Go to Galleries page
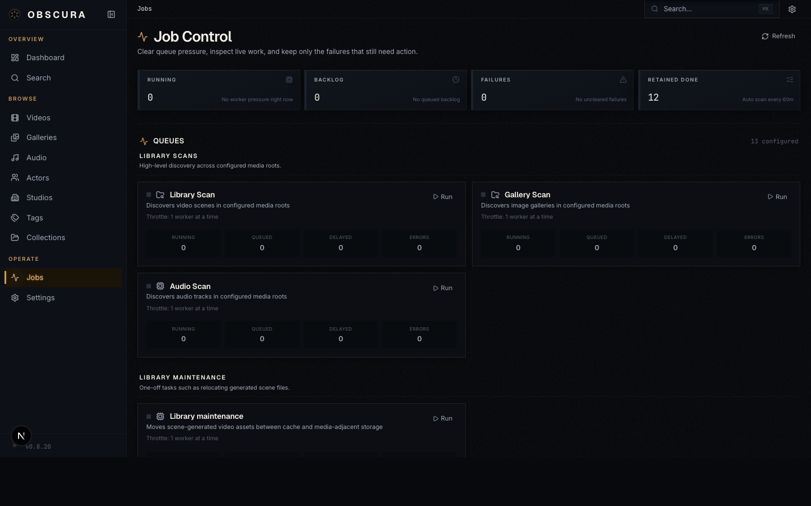Screen dimensions: 811x506 (63, 138)
